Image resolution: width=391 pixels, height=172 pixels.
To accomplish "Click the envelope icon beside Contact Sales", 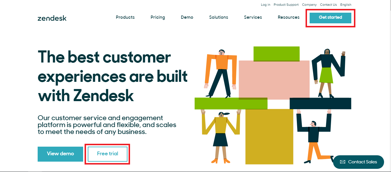I will pyautogui.click(x=342, y=162).
